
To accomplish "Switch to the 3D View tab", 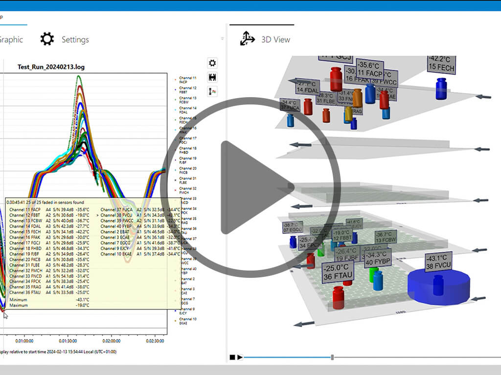I will click(x=274, y=40).
